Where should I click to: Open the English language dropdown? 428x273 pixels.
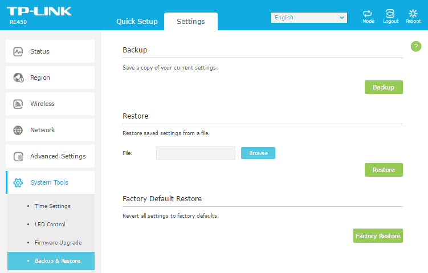coord(308,18)
